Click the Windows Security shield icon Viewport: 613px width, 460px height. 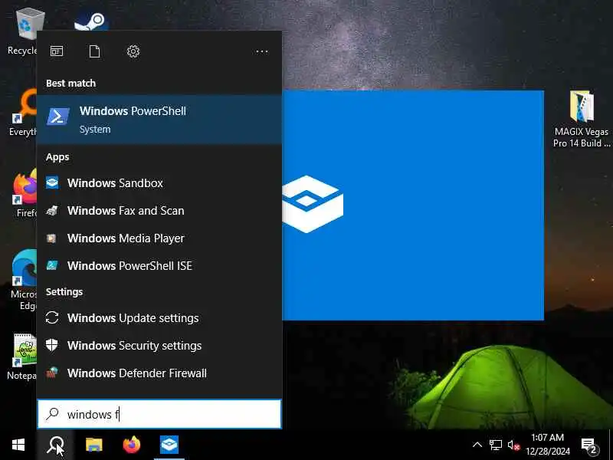pyautogui.click(x=51, y=346)
